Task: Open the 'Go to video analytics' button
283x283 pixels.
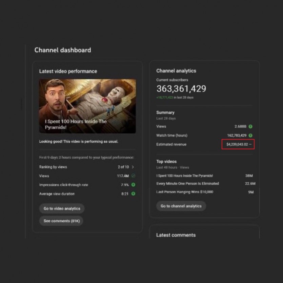Action: 62,208
